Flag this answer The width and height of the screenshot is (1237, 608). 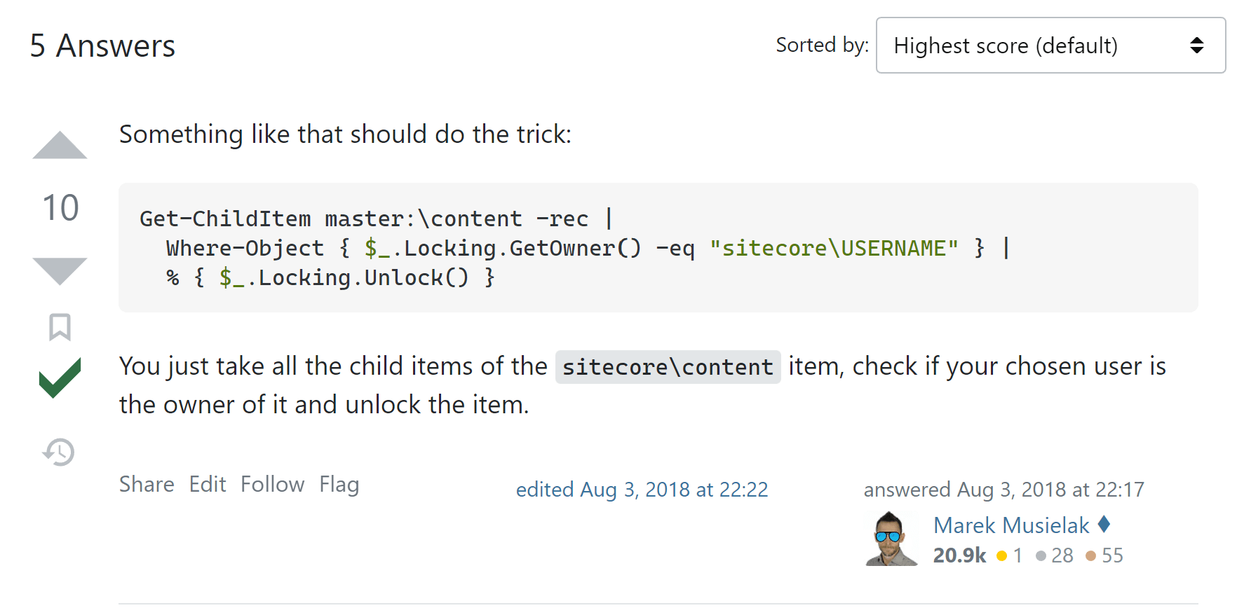pos(339,485)
